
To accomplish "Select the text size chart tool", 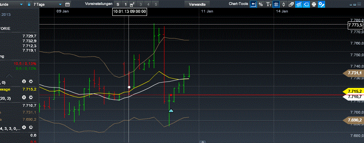I will pos(269,5).
